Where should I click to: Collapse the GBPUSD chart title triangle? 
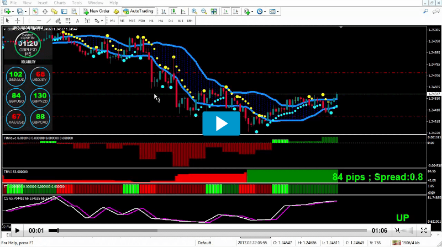coord(4,29)
